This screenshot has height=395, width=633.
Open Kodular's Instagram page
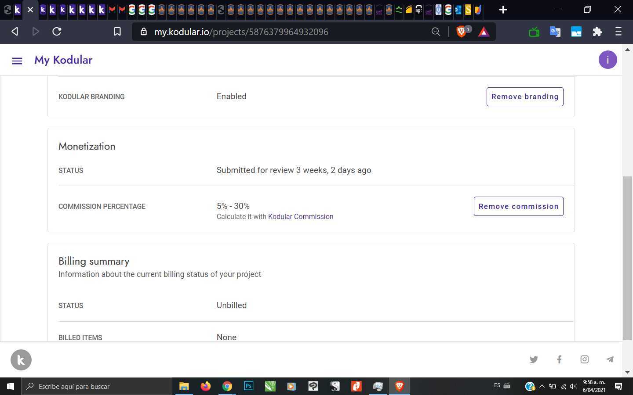coord(585,359)
